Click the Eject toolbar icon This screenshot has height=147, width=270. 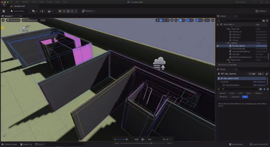pyautogui.click(x=72, y=11)
